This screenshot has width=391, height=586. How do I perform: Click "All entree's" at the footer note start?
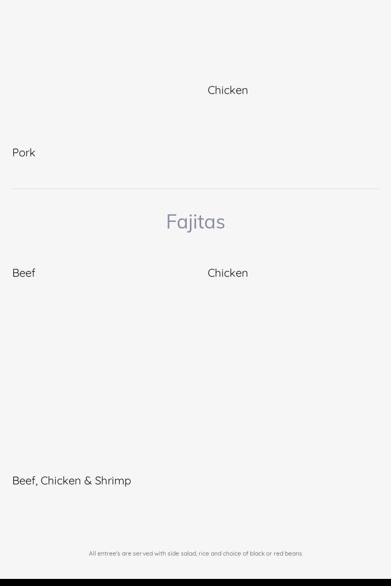104,554
